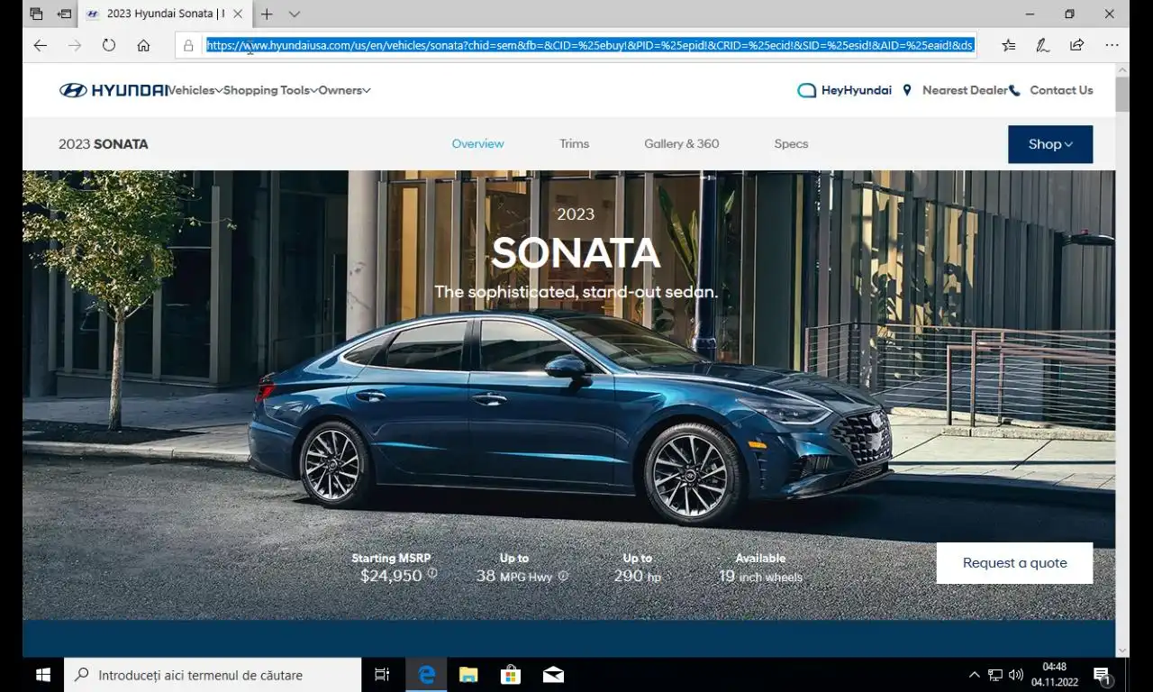1153x692 pixels.
Task: Show the tab previews chevron
Action: pyautogui.click(x=294, y=14)
